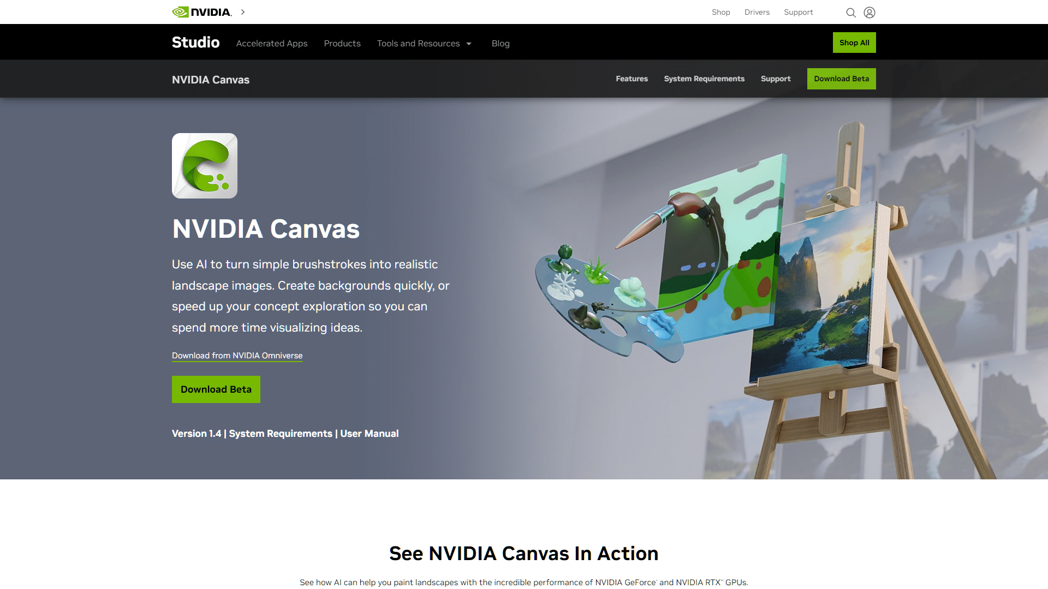Select the System Requirements tab
The image size is (1048, 589).
click(704, 79)
